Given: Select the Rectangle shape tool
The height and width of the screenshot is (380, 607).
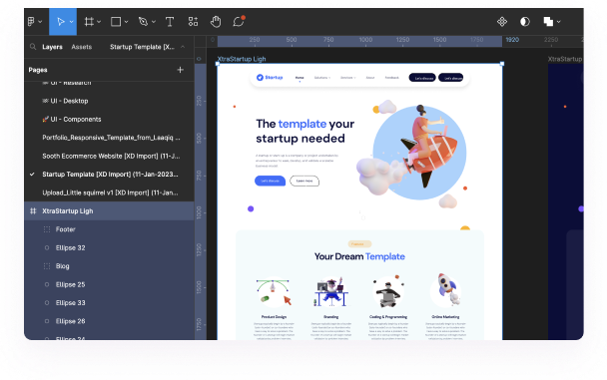Looking at the screenshot, I should pos(116,22).
